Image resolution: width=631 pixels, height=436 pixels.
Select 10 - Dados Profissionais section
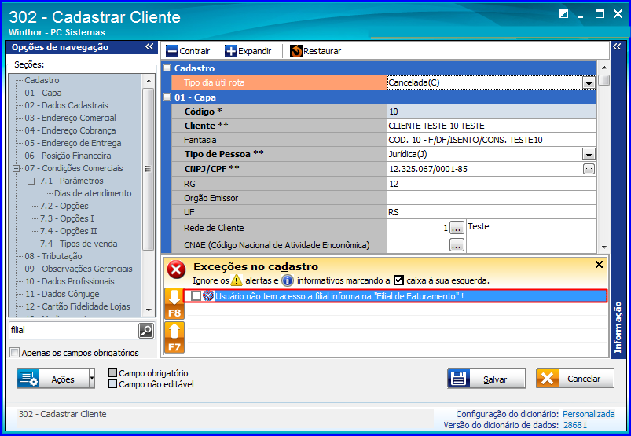click(70, 281)
